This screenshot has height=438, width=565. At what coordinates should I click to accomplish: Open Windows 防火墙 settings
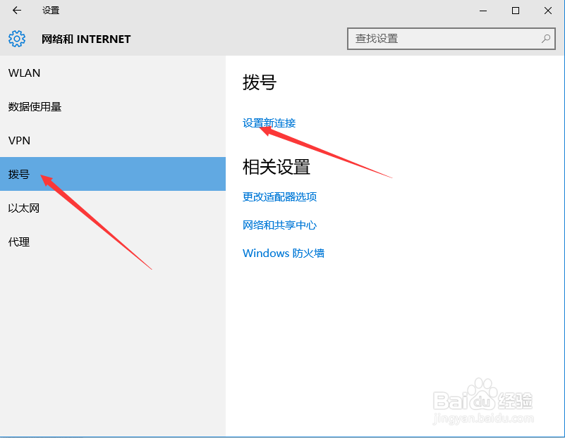tap(284, 253)
